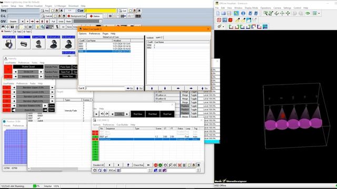Click the next arrow in Cuelist toolbar
Image resolution: width=337 pixels, height=189 pixels.
pos(118,165)
